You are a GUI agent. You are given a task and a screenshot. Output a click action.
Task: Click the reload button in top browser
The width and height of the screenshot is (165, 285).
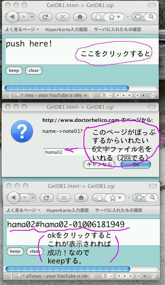pyautogui.click(x=45, y=17)
